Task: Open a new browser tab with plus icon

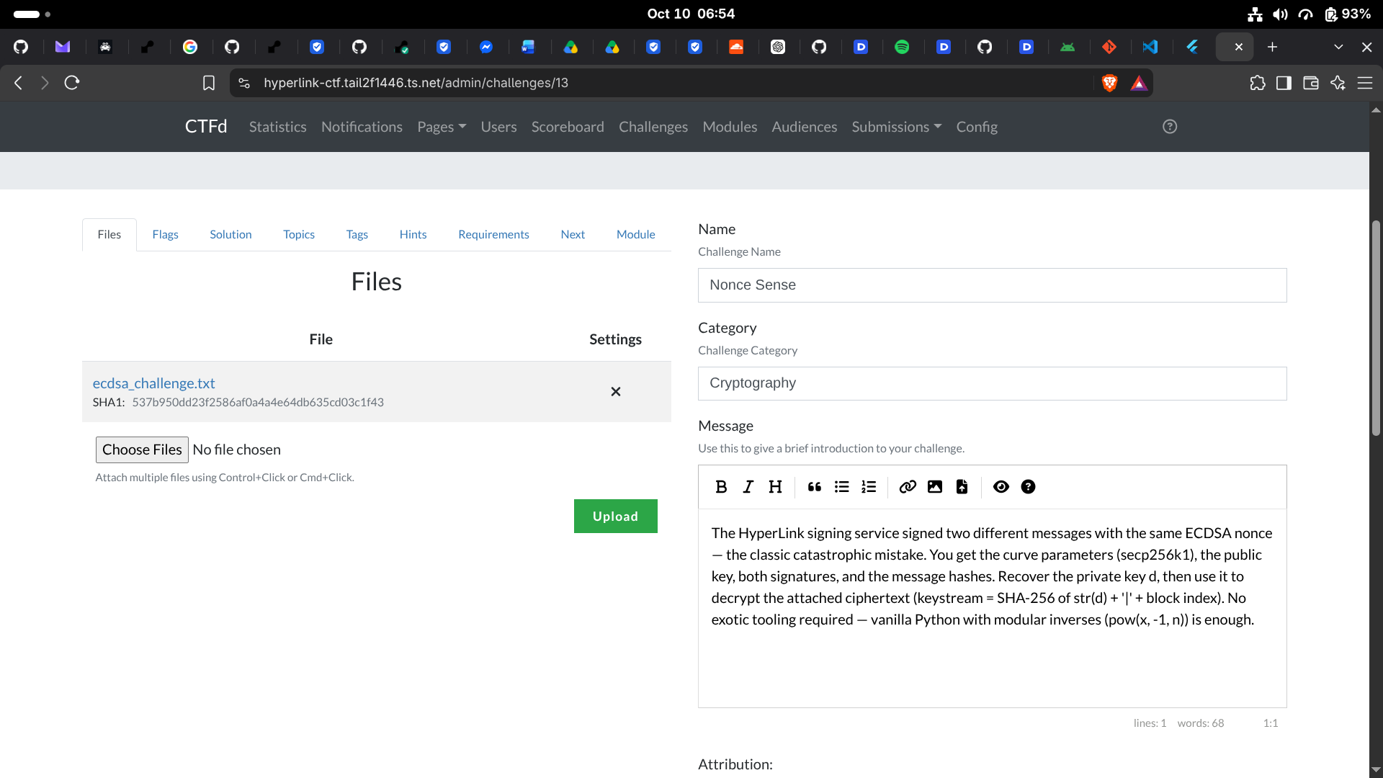Action: [1272, 47]
